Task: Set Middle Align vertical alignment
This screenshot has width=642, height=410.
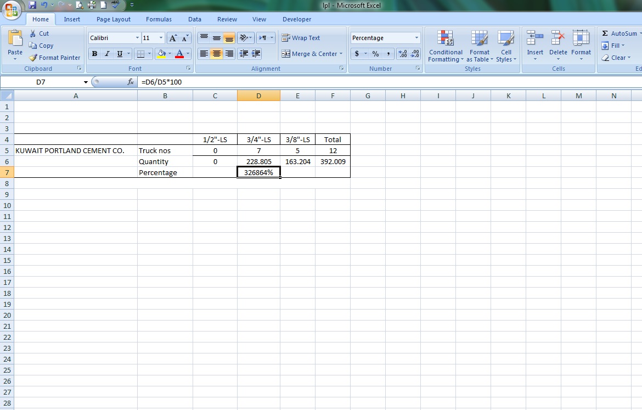Action: (x=217, y=38)
